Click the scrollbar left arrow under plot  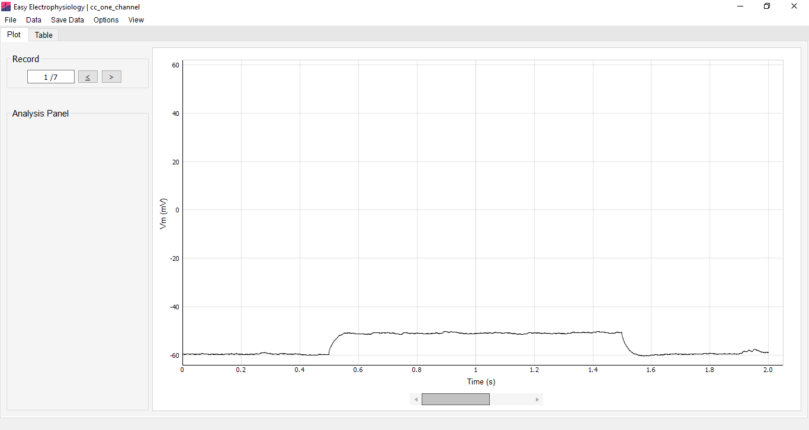tap(416, 399)
